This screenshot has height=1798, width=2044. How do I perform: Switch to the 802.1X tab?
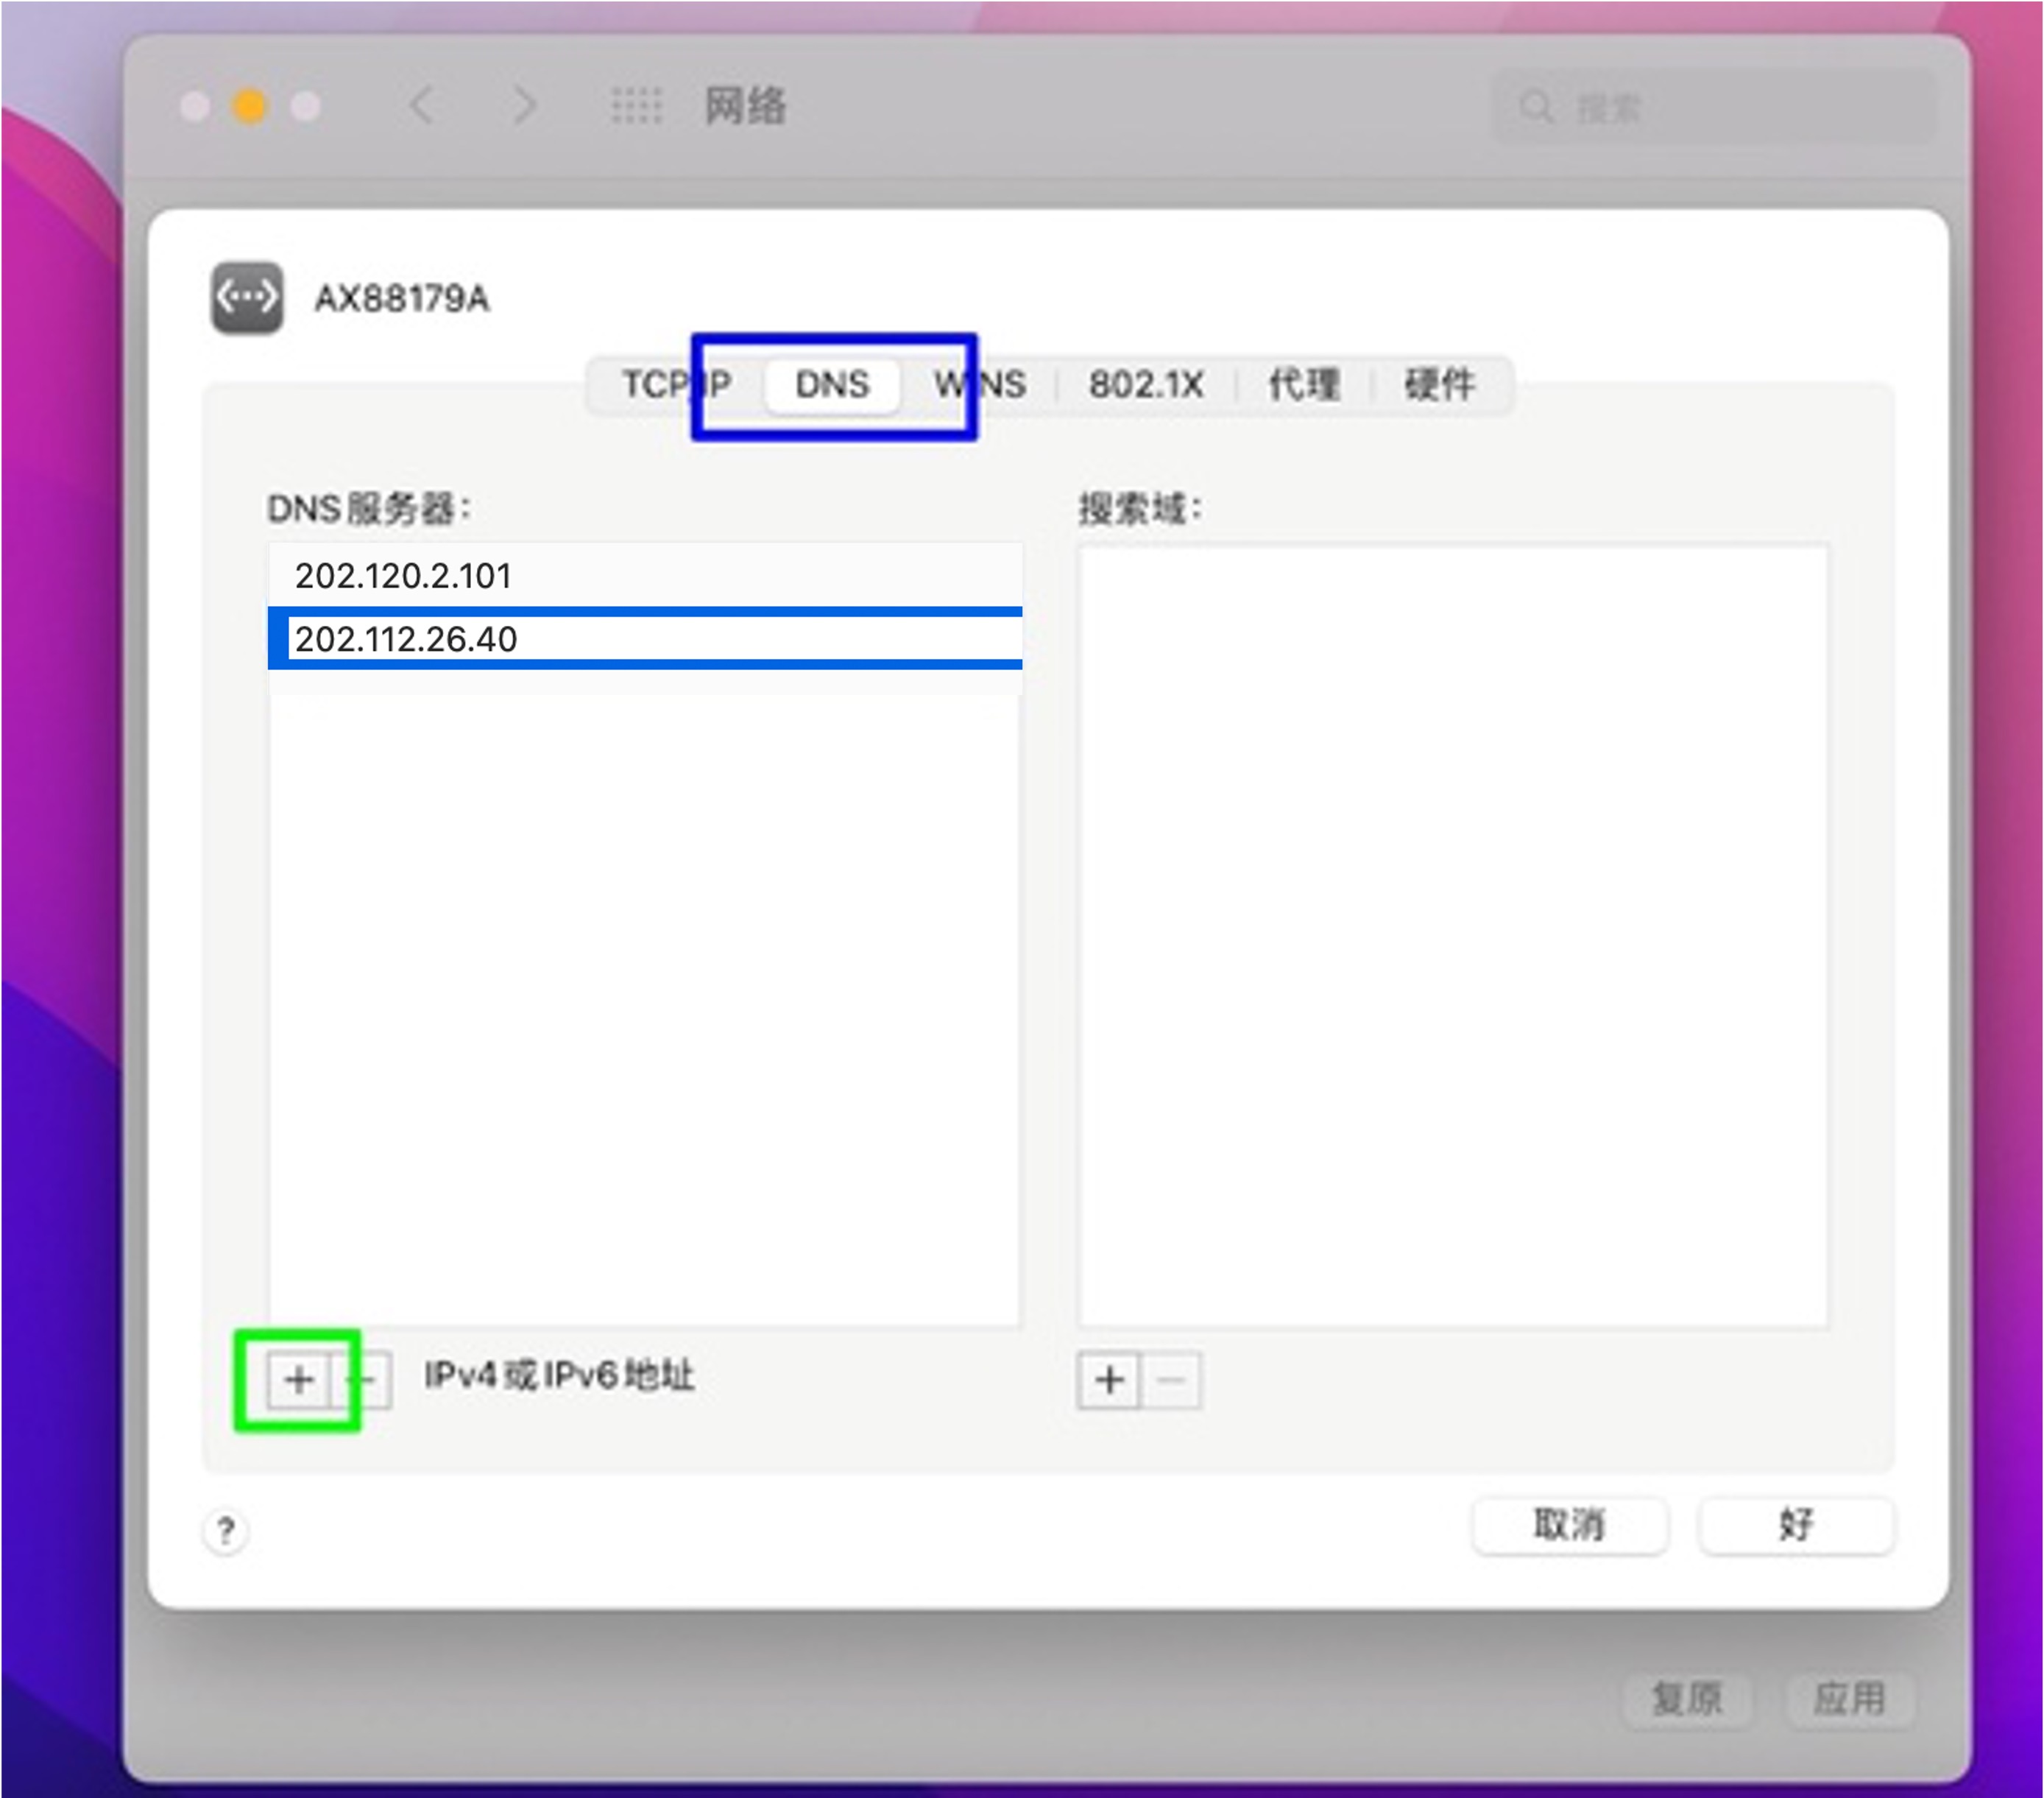coord(1146,384)
